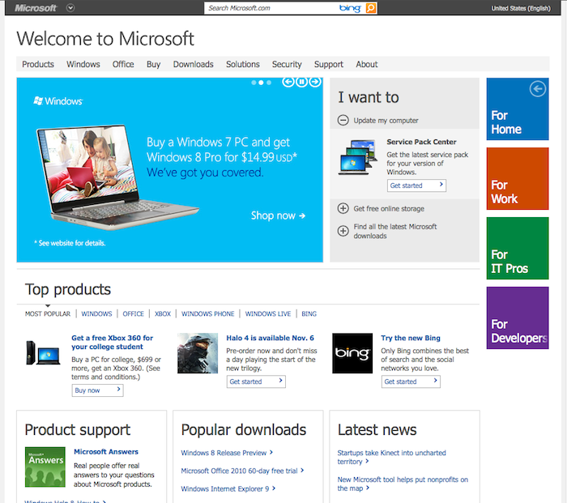
Task: Select the WINDOWS PHONE products tab
Action: click(x=208, y=314)
